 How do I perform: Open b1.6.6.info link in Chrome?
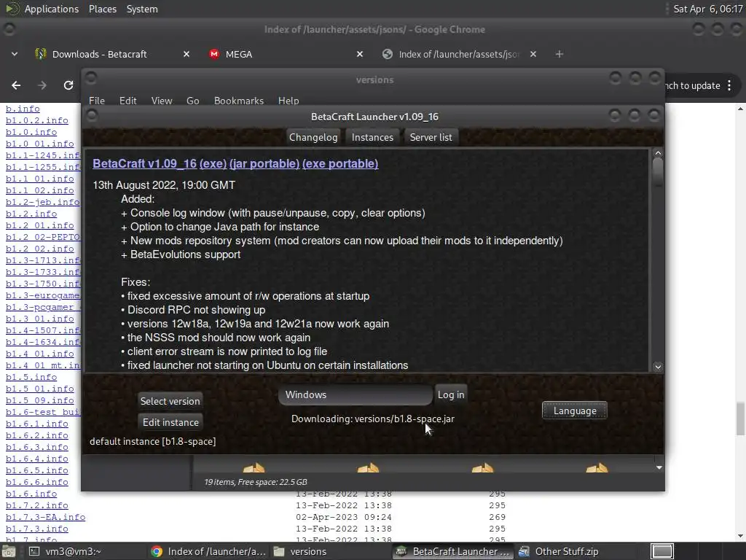(37, 482)
